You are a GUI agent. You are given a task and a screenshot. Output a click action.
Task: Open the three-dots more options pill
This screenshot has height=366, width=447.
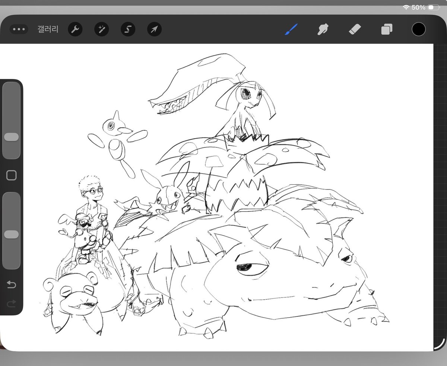click(x=19, y=29)
